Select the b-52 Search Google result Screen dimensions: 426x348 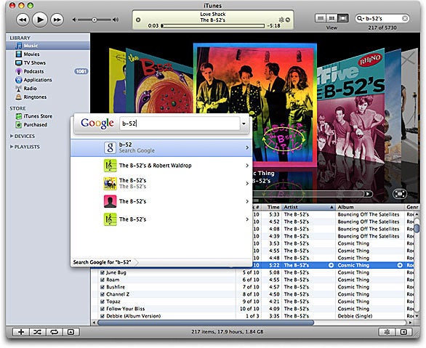[x=161, y=147]
